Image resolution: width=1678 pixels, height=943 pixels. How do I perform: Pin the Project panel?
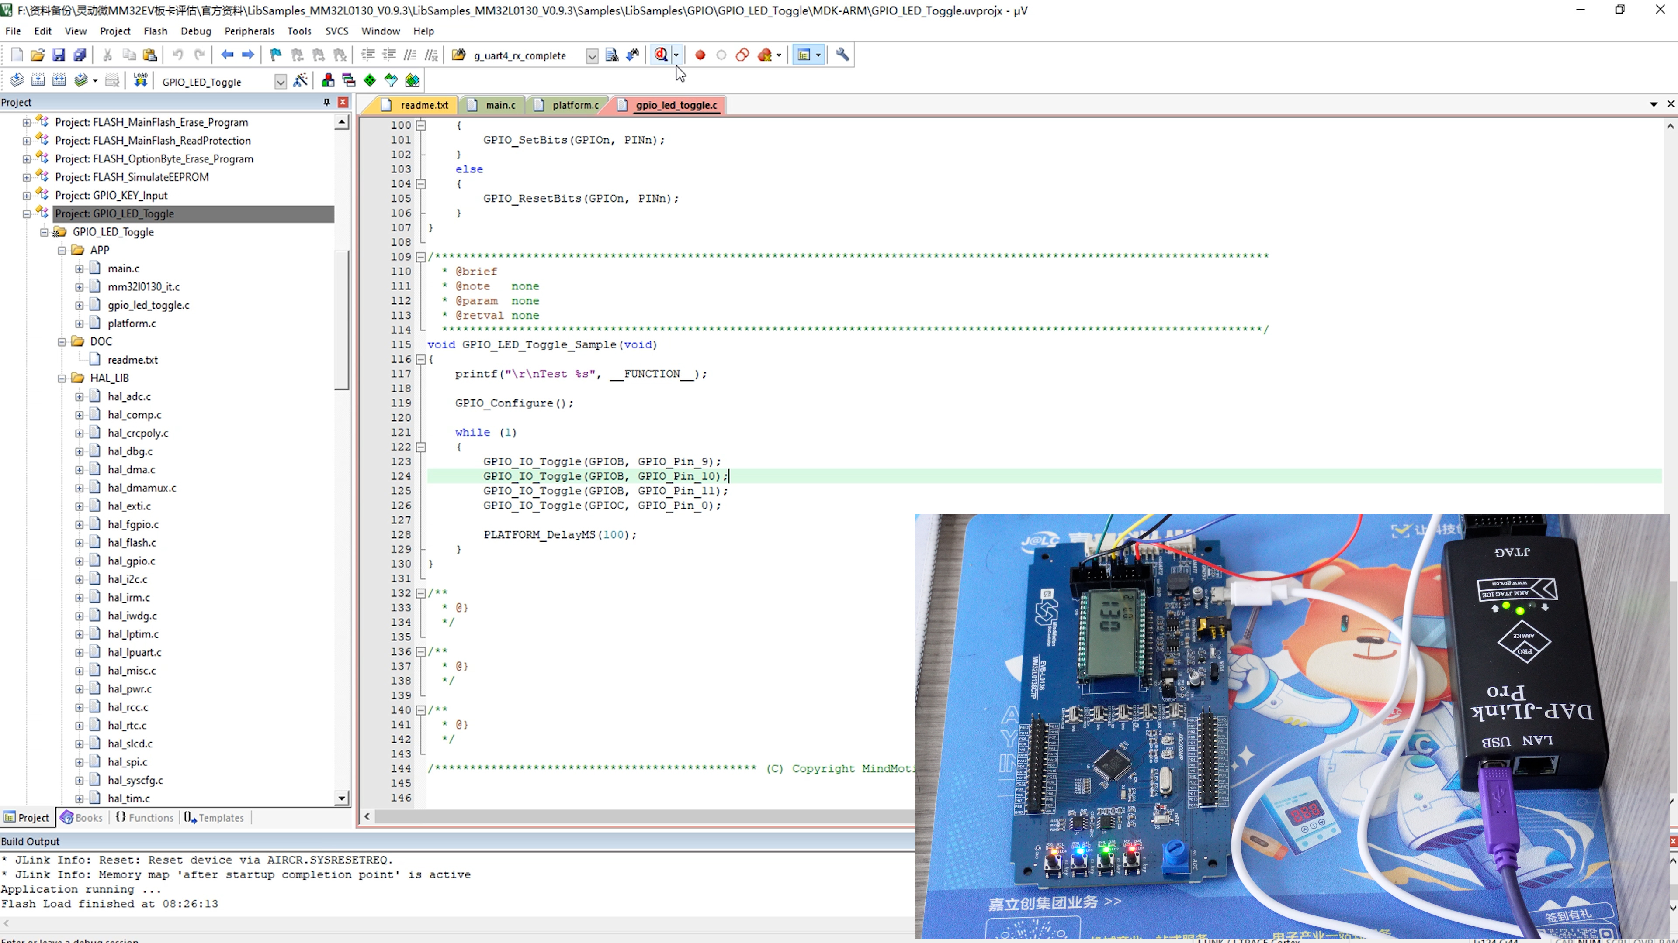coord(326,102)
